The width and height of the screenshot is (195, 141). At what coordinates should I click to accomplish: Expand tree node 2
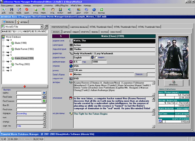[4, 52]
